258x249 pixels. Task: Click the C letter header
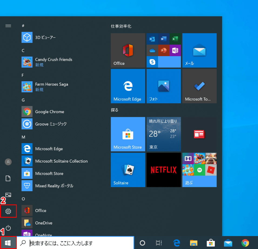pyautogui.click(x=23, y=51)
